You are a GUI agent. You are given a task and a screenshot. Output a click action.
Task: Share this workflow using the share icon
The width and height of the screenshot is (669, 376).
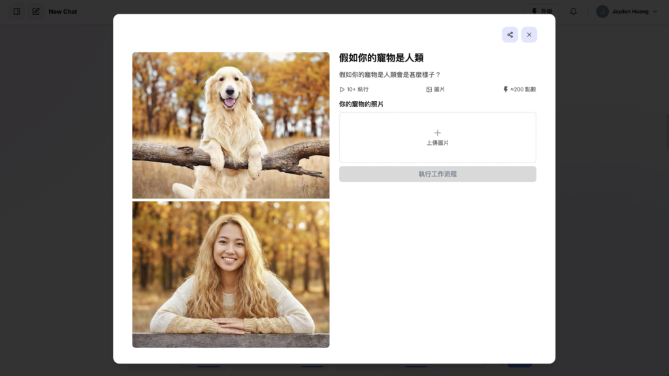(x=510, y=35)
